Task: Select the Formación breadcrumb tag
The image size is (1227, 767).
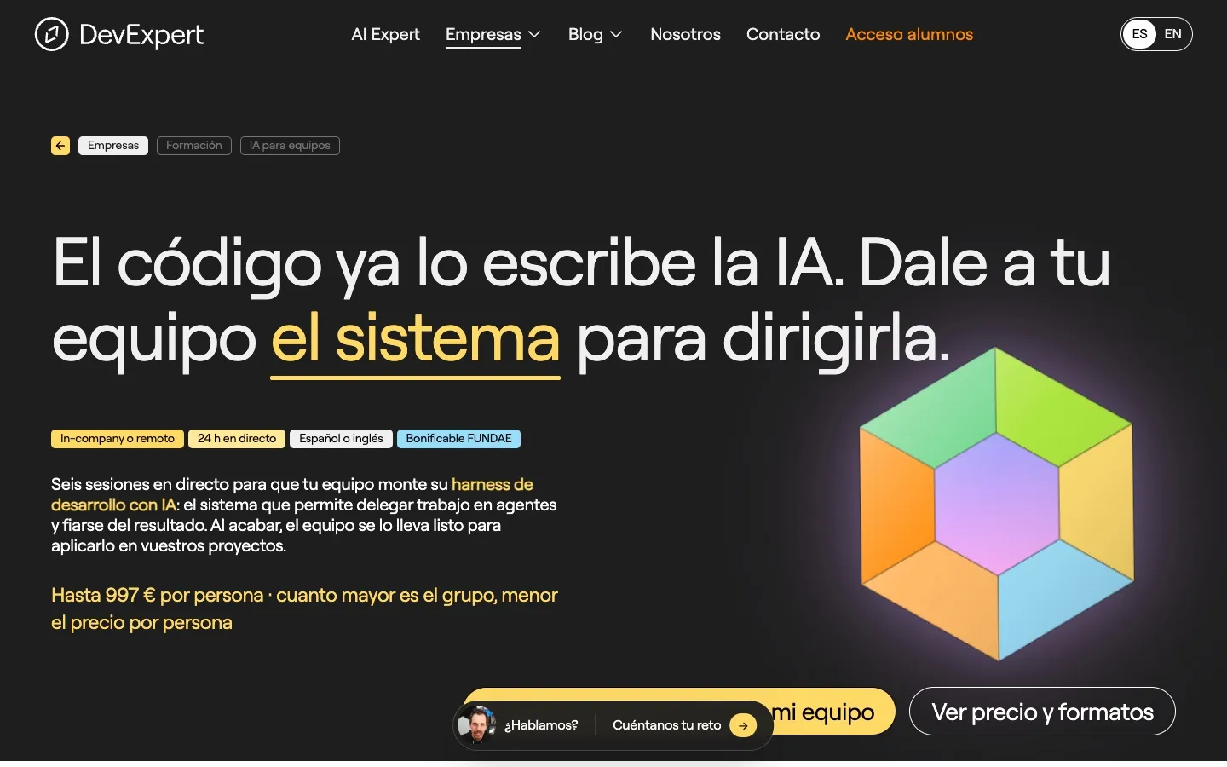Action: [x=194, y=146]
